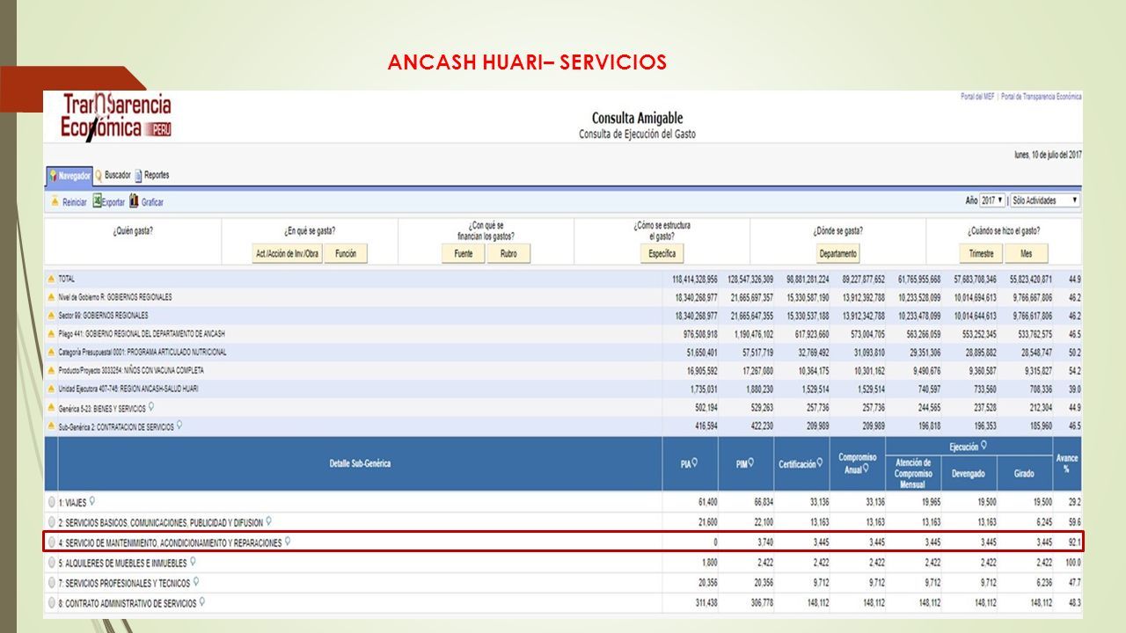Click the info bulb after SERVICIOS PROFESIONALES Y TECNICOS
Viewport: 1126px width, 633px height.
coord(195,582)
